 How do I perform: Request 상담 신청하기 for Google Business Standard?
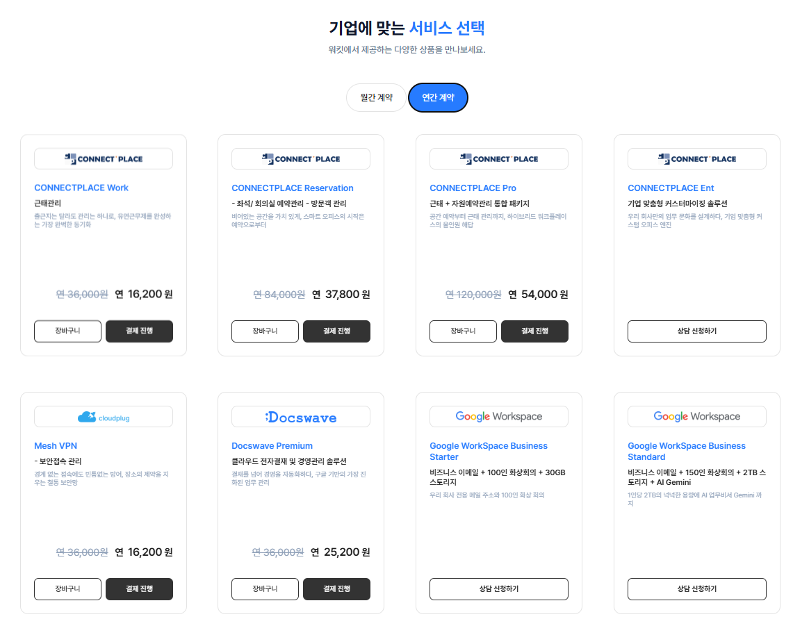pyautogui.click(x=697, y=589)
